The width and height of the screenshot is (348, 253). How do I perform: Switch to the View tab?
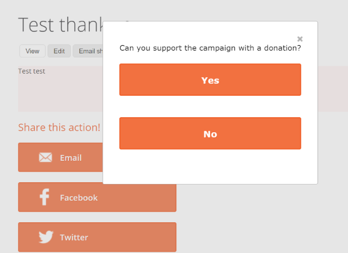pos(32,51)
